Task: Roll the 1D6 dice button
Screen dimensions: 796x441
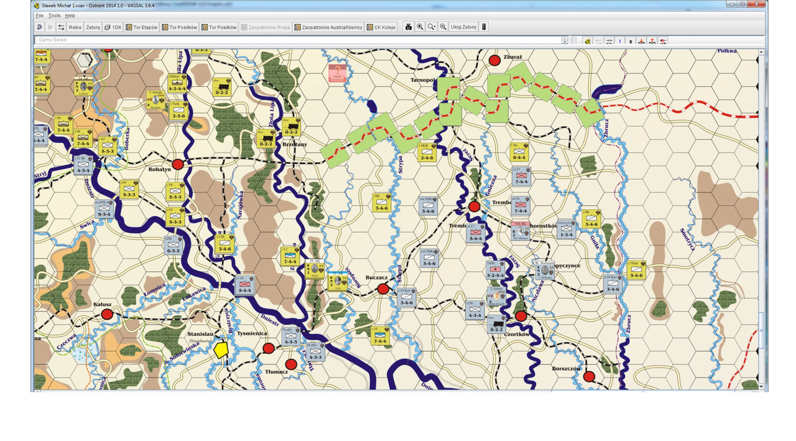Action: 113,27
